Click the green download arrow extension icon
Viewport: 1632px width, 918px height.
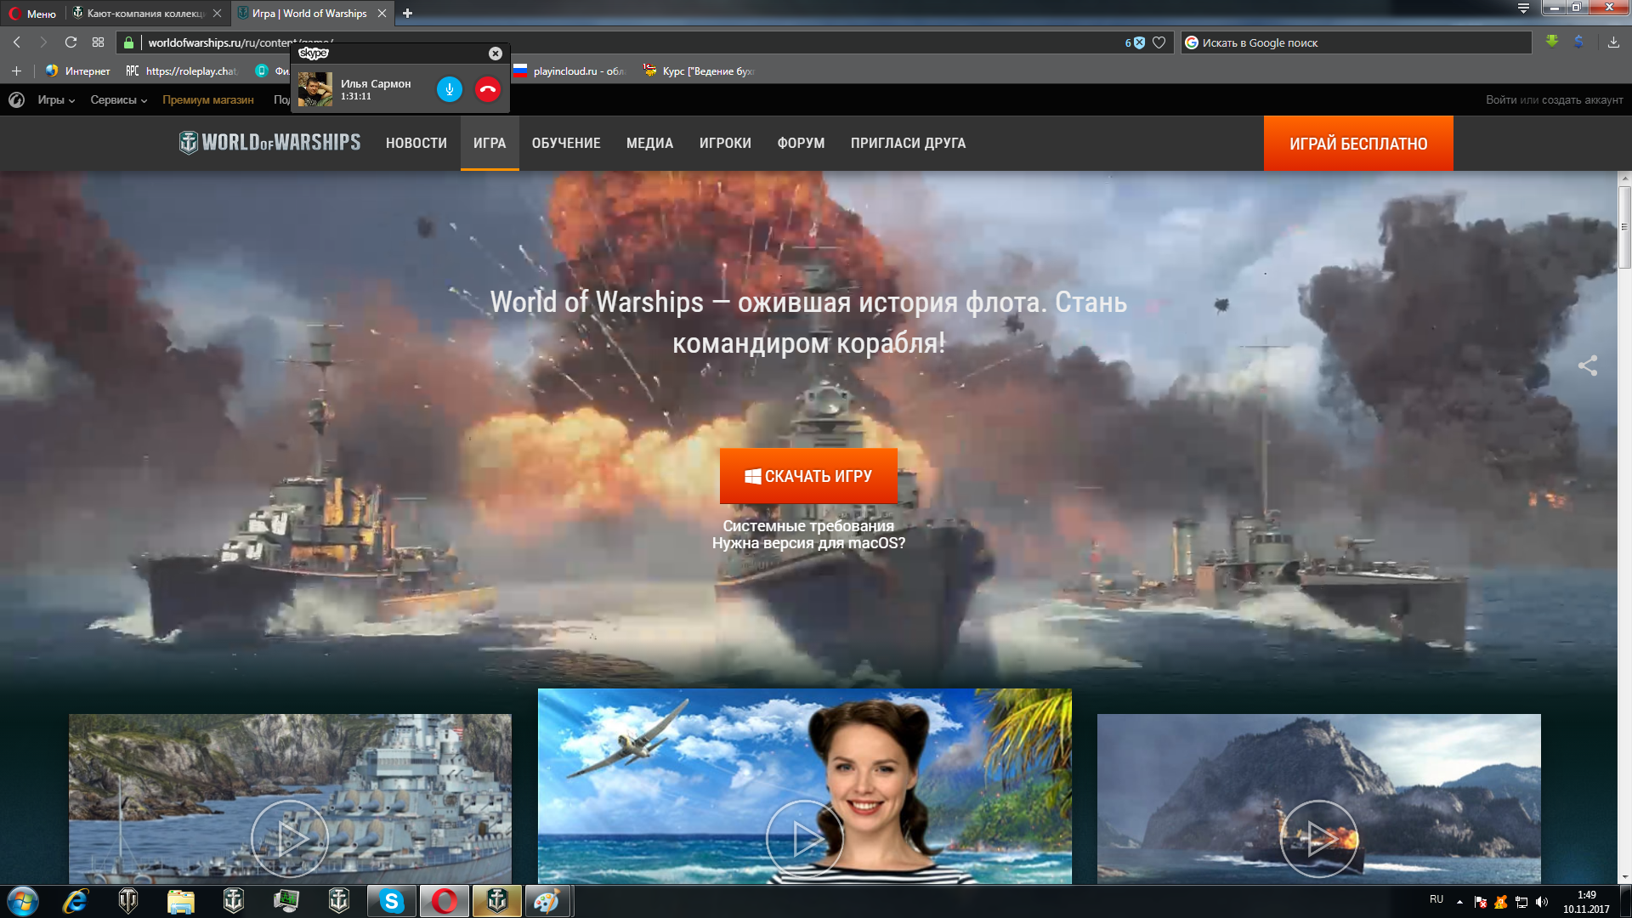click(x=1552, y=42)
